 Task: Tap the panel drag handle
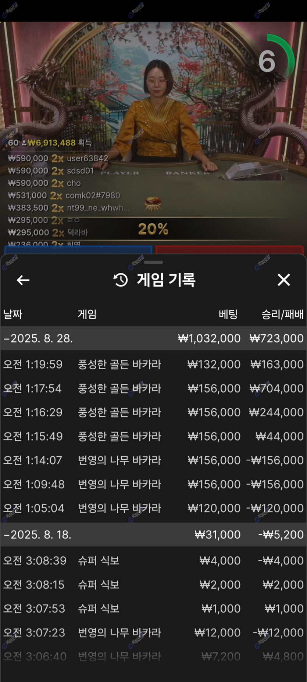pos(153,262)
